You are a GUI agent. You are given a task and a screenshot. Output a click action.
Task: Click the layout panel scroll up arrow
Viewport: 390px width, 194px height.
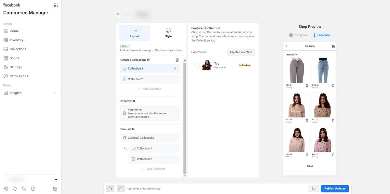185,60
